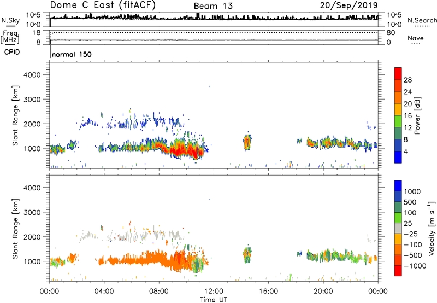Click the date '20/Sep/2019'
The width and height of the screenshot is (437, 303).
[349, 5]
